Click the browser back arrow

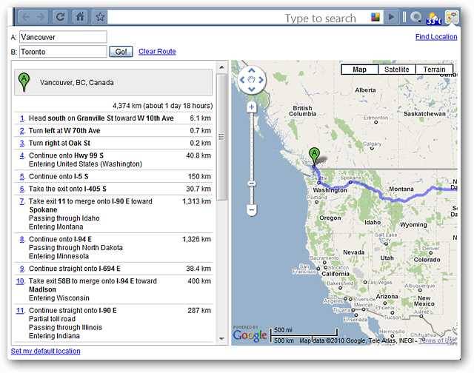click(27, 17)
